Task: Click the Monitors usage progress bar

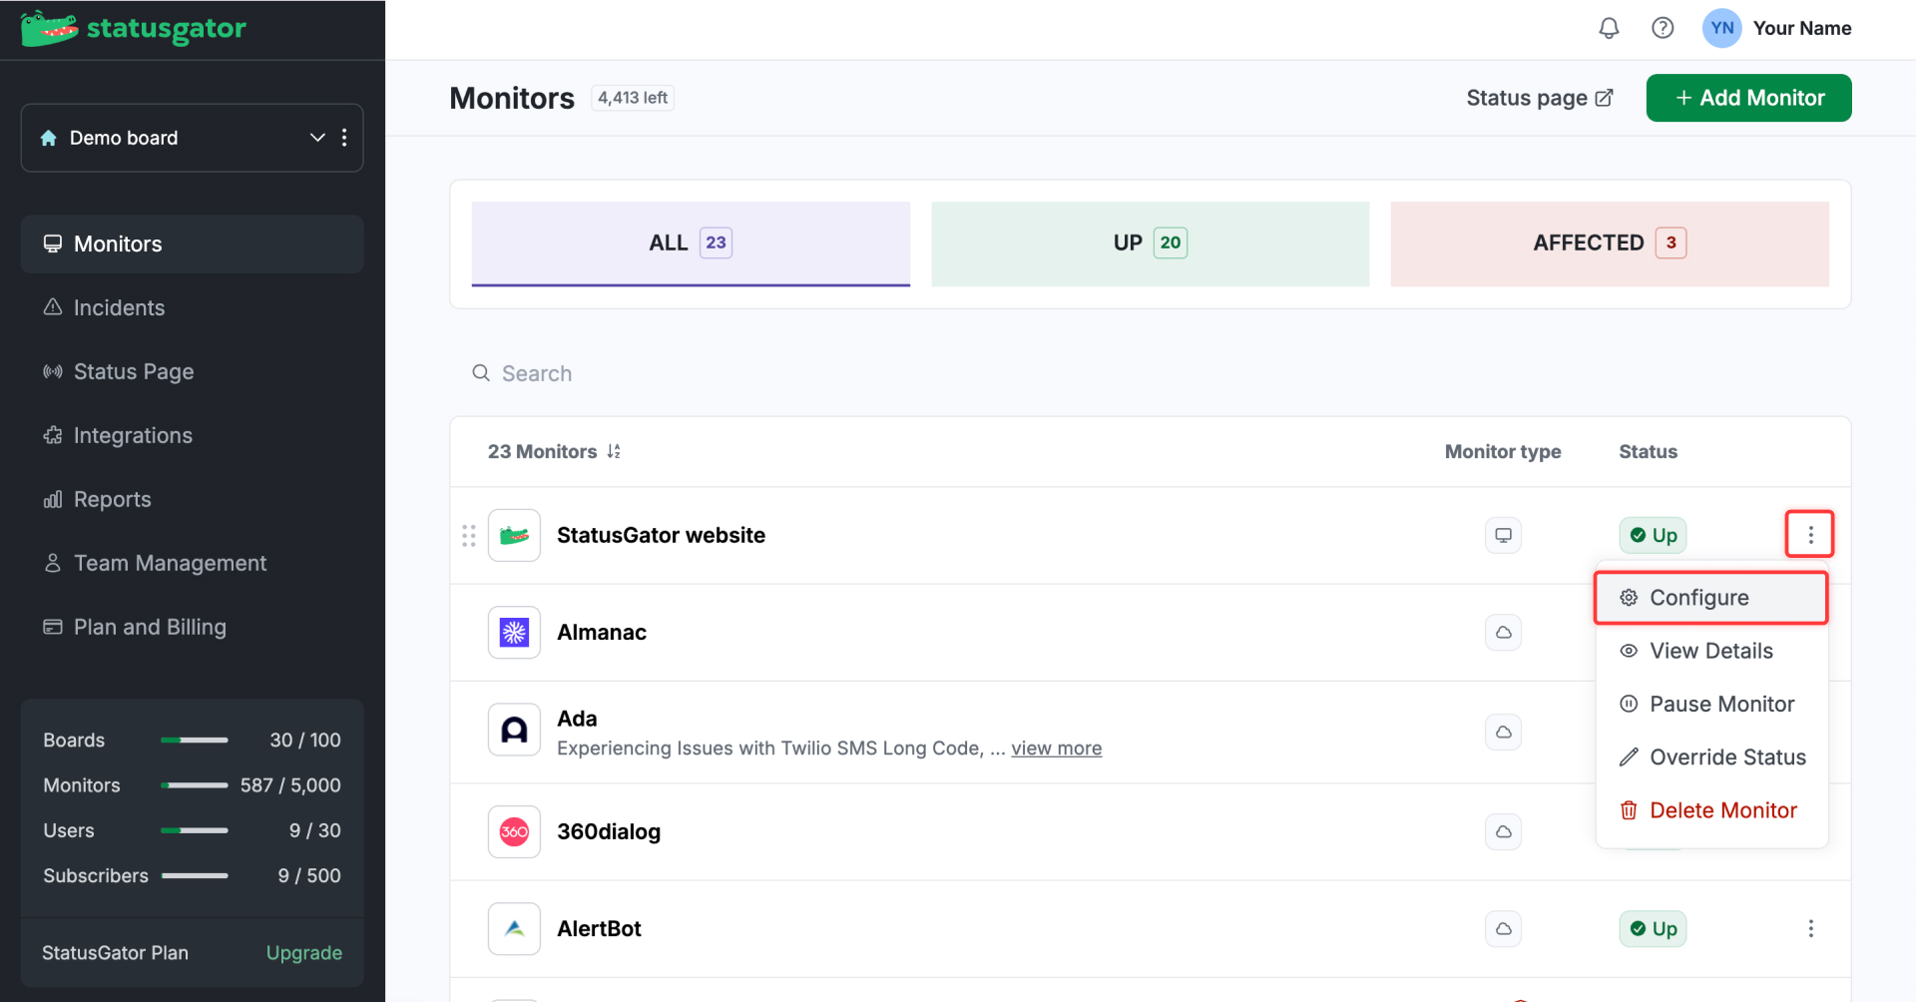Action: coord(195,785)
